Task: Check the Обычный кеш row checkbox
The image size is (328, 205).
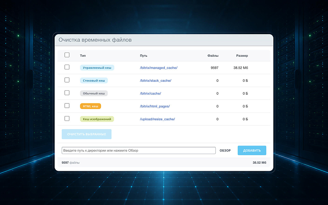Action: (67, 93)
